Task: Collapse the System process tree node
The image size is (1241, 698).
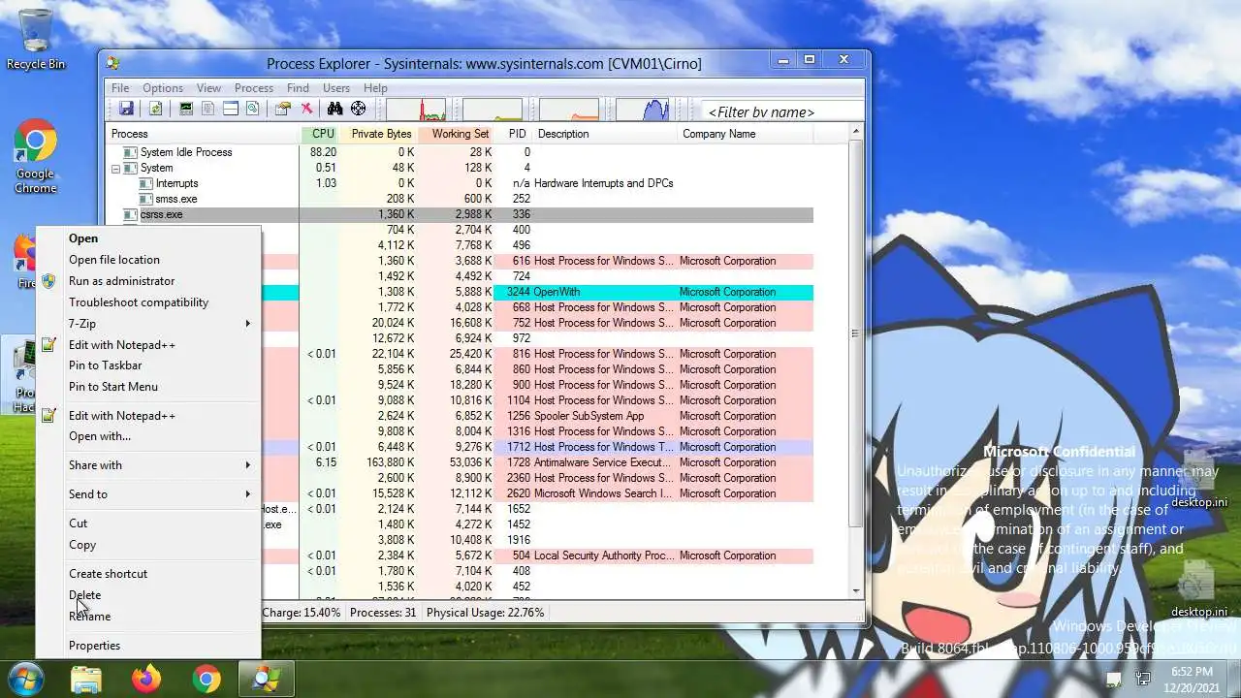Action: [115, 168]
